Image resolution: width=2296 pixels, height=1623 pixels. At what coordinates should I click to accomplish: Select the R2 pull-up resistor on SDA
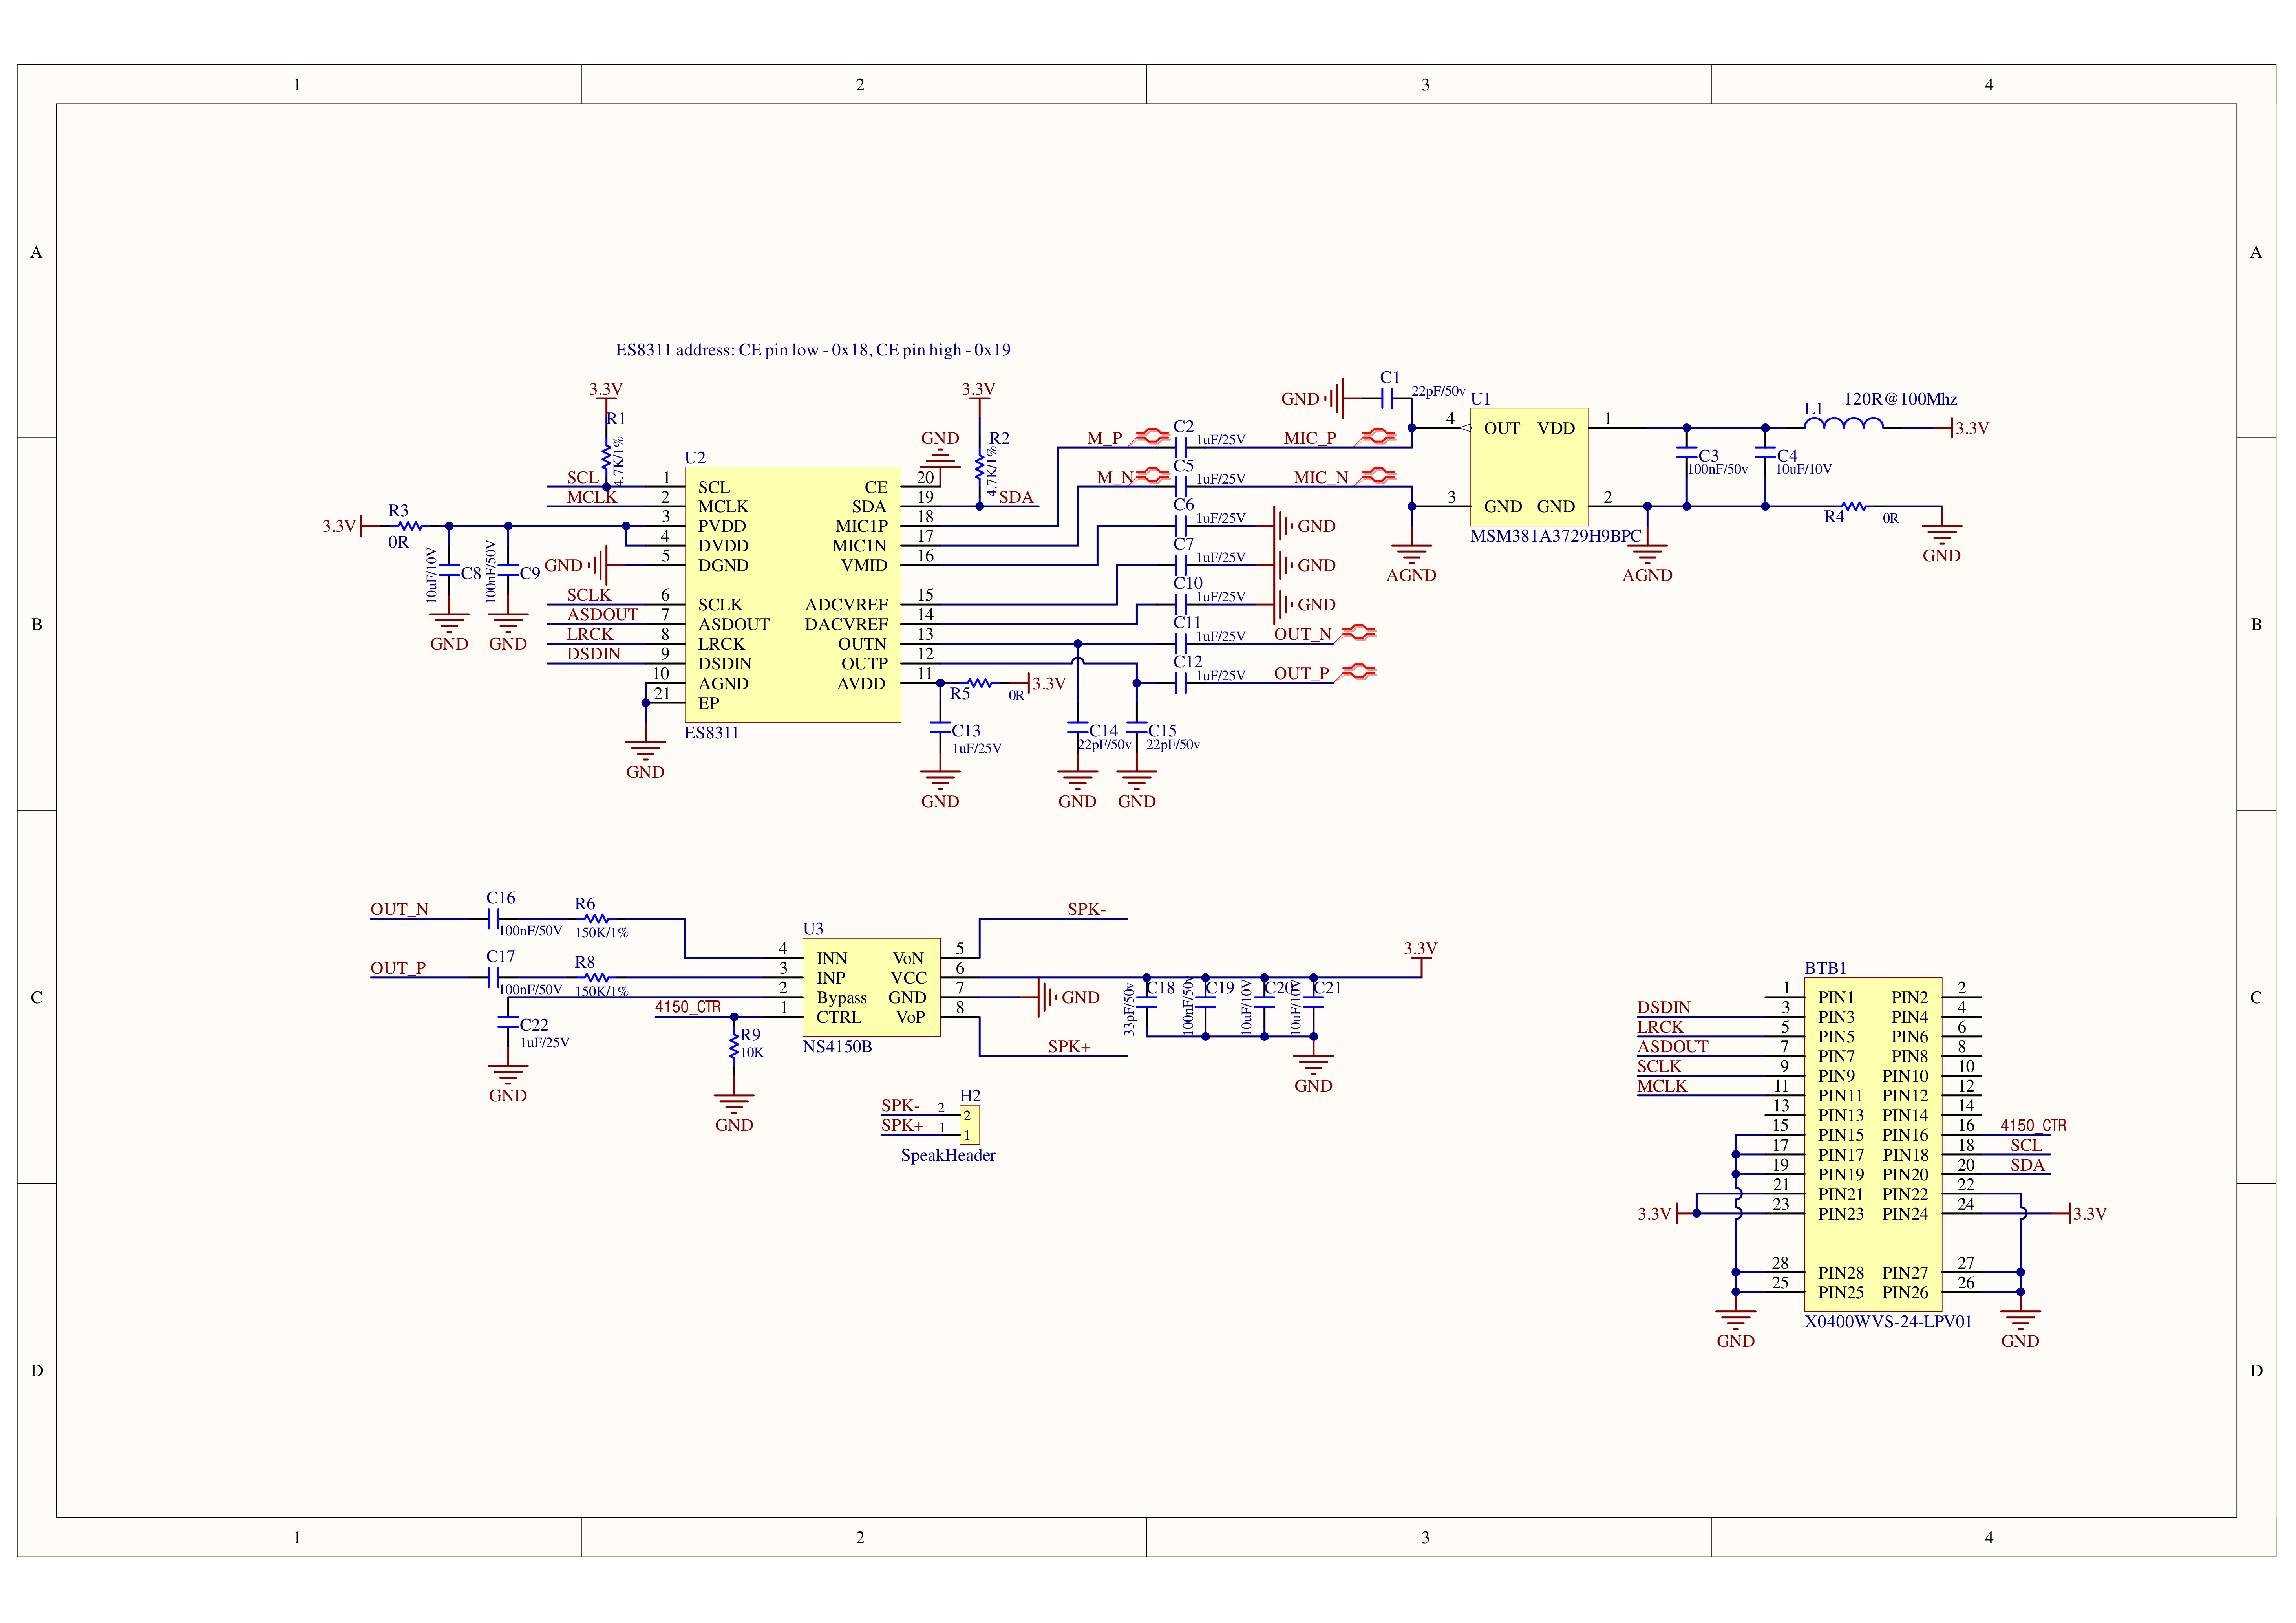point(979,467)
